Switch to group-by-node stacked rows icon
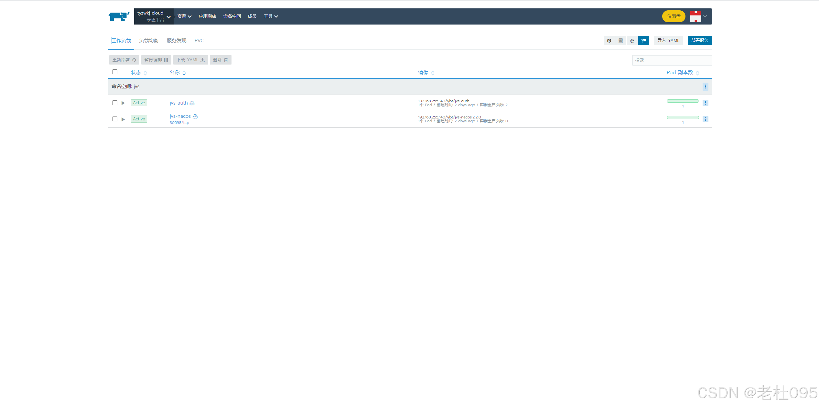This screenshot has height=406, width=819. [x=620, y=41]
